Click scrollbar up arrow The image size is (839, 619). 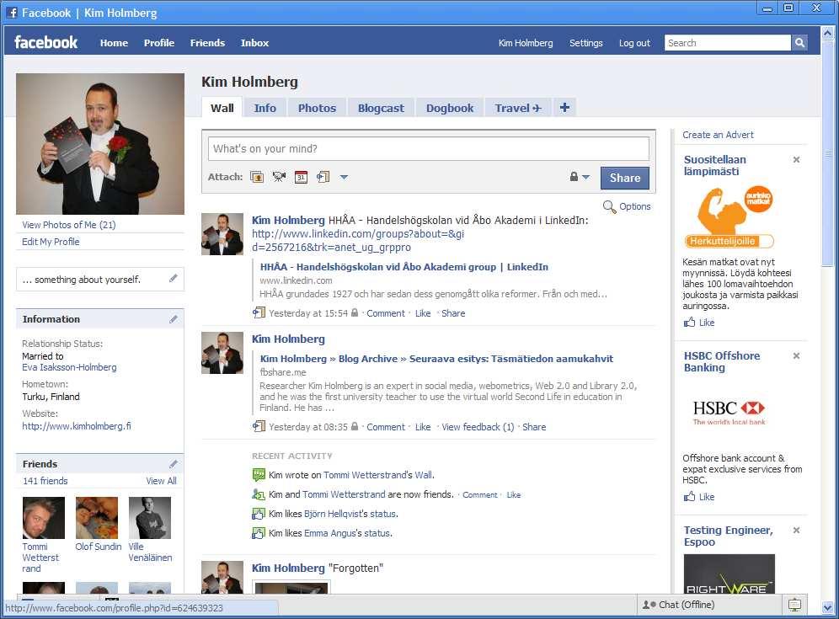827,33
